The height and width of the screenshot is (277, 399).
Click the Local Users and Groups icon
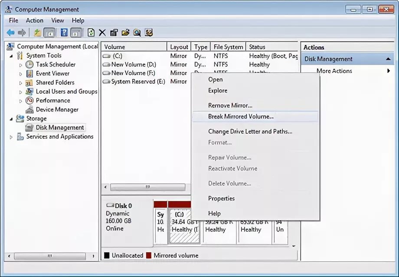point(29,92)
